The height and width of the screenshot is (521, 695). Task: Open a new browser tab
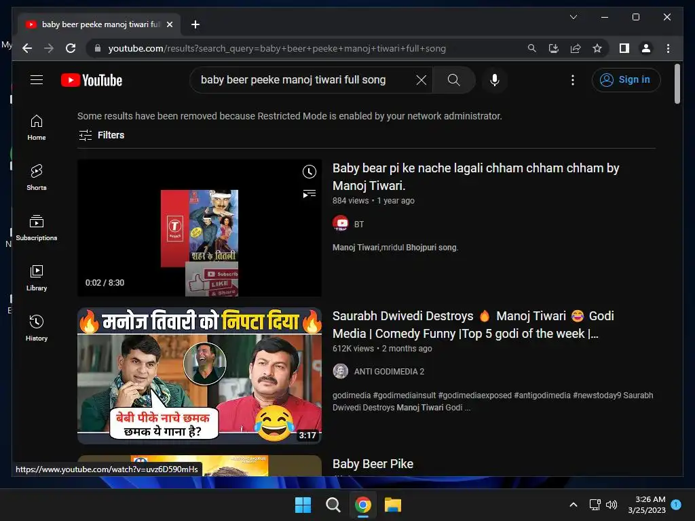(195, 24)
